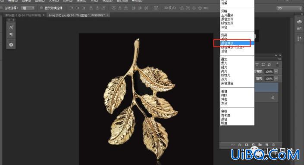The height and width of the screenshot is (165, 304).
Task: Toggle the layer filter on/off switch
Action: 277,64
